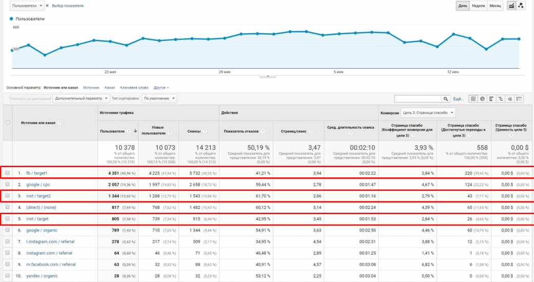
Task: Open the Дополнительный параметр dropdown
Action: 81,98
